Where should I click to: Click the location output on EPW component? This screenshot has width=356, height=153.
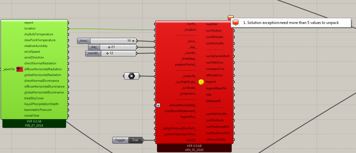[30, 28]
